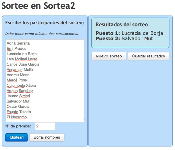The width and height of the screenshot is (175, 150).
Task: Click Lucrècia de Borja in participants list
Action: 22,54
